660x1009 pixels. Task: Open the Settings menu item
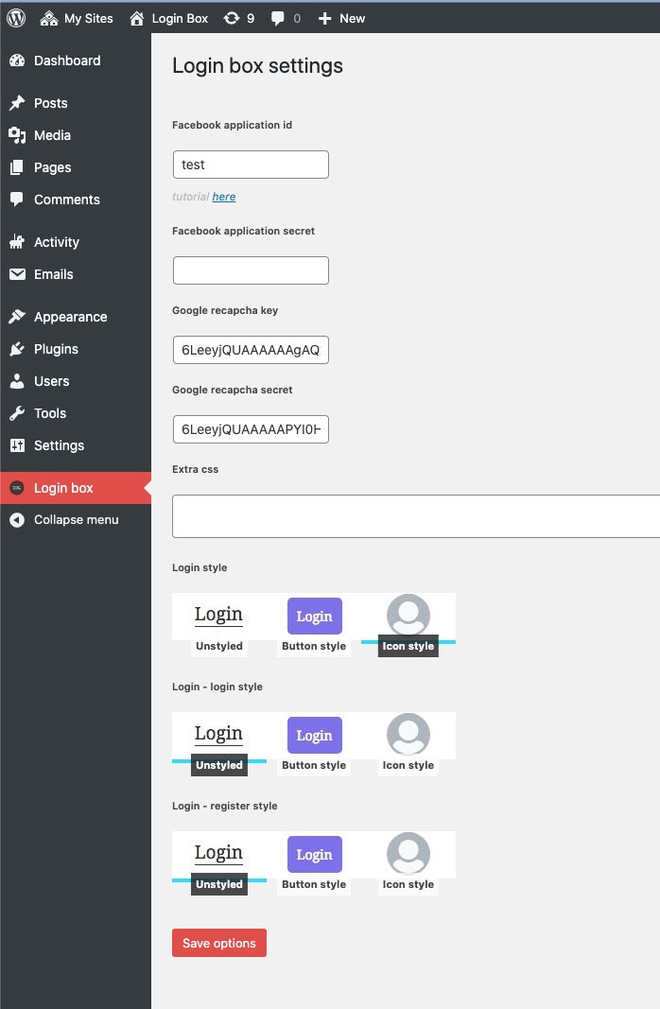[x=59, y=445]
